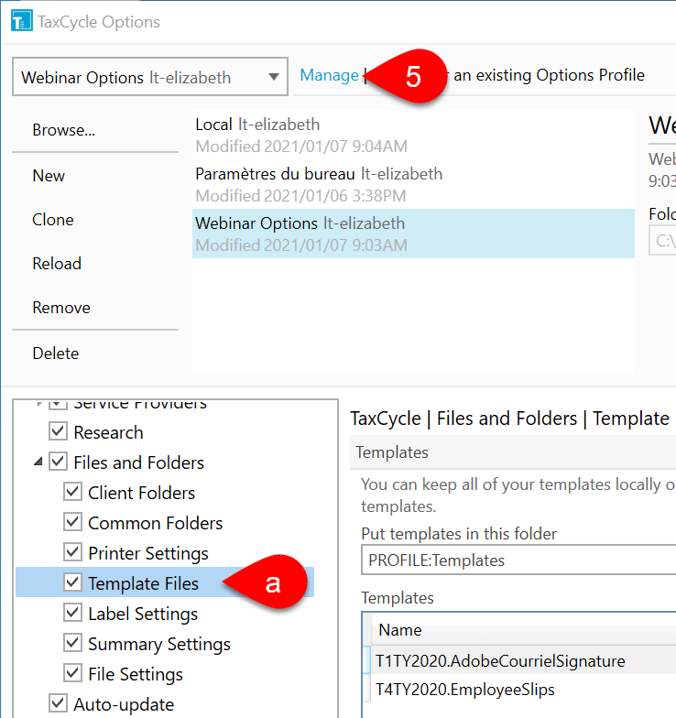This screenshot has height=718, width=676.
Task: Open Printer Settings page
Action: click(148, 553)
